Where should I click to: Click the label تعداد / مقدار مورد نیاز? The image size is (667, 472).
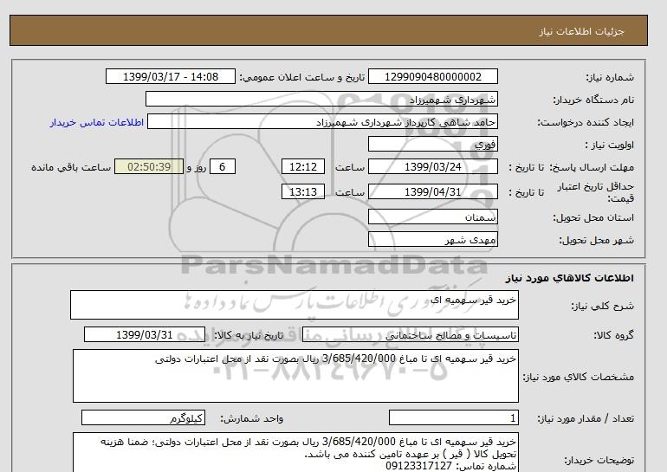tap(586, 418)
